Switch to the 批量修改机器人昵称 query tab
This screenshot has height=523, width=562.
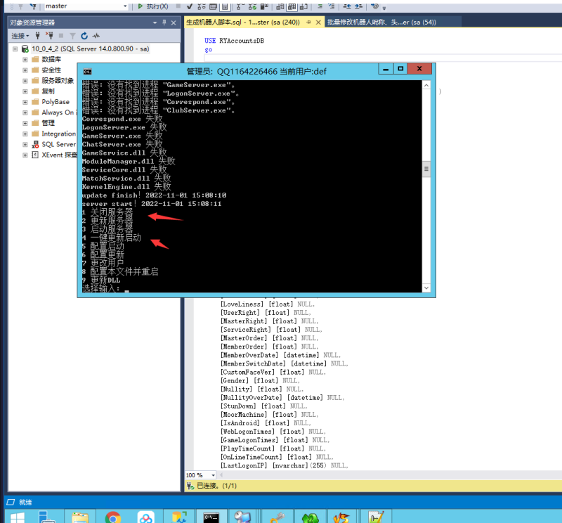tap(381, 22)
